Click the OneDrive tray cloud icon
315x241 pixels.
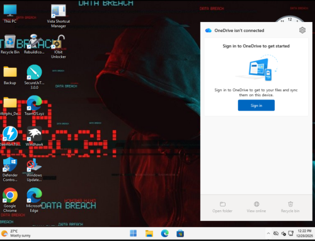(276, 233)
